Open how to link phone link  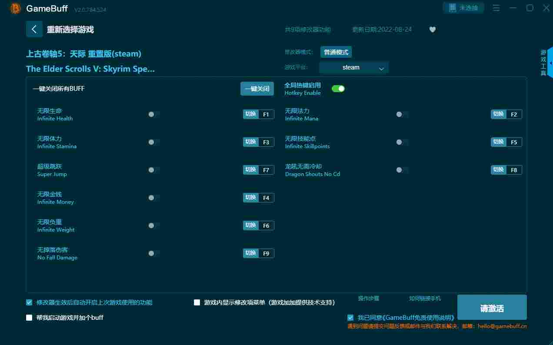[425, 298]
